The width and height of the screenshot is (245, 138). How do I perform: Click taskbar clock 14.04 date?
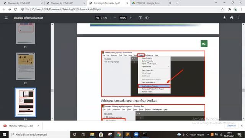pyautogui.click(x=229, y=135)
